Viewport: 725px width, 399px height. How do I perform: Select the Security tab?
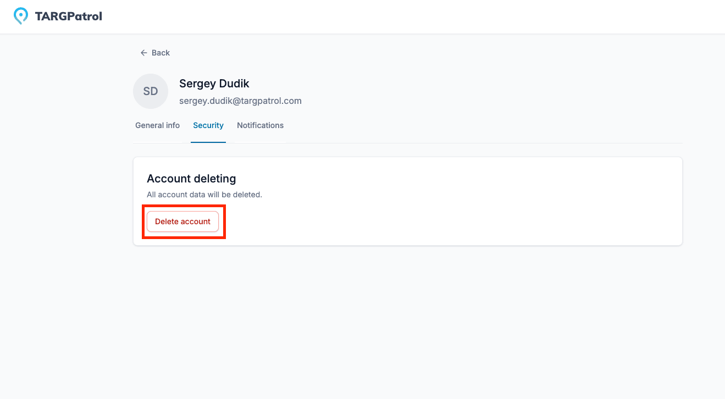tap(208, 125)
